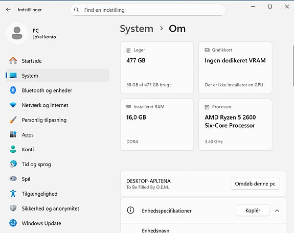Open Netværk og internet via Wi-Fi icon

(13, 105)
